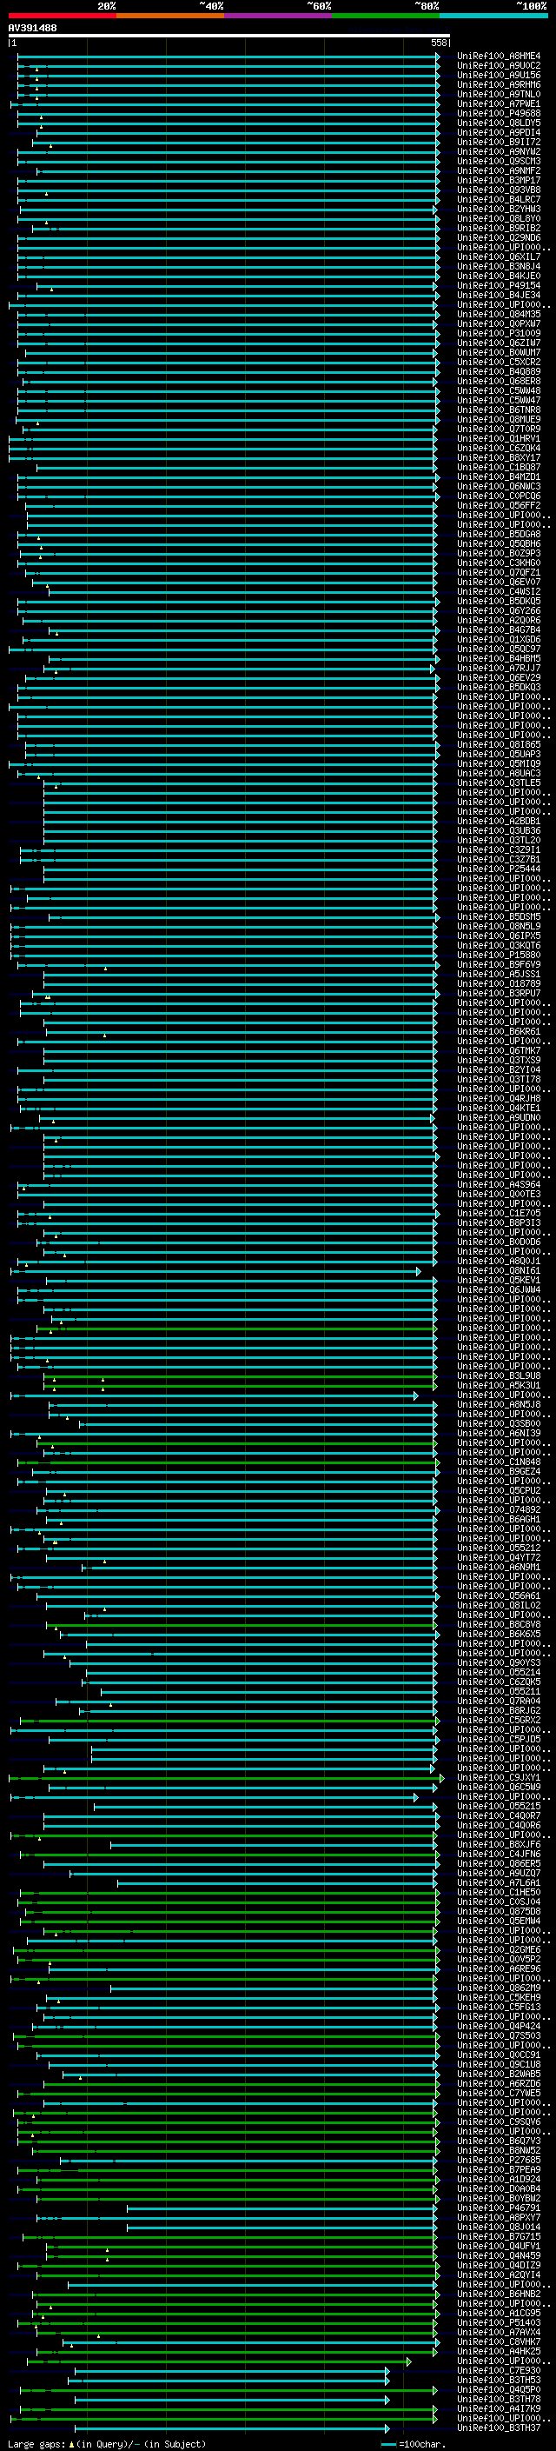Select hit label UniRef100_B3MP17
The image size is (556, 2451).
tap(499, 180)
